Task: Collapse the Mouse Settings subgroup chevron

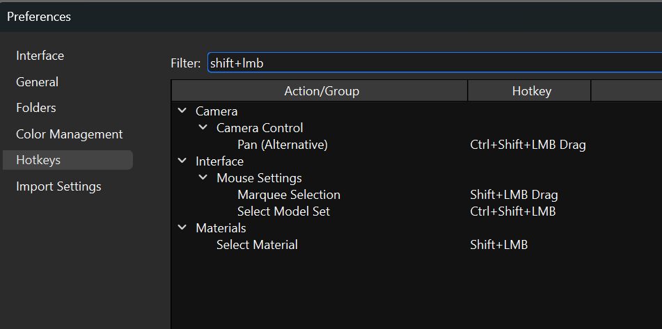Action: pyautogui.click(x=203, y=178)
